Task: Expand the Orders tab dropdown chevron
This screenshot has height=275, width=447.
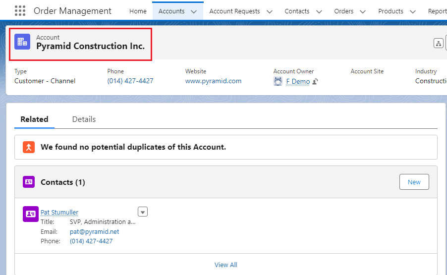Action: [x=363, y=11]
